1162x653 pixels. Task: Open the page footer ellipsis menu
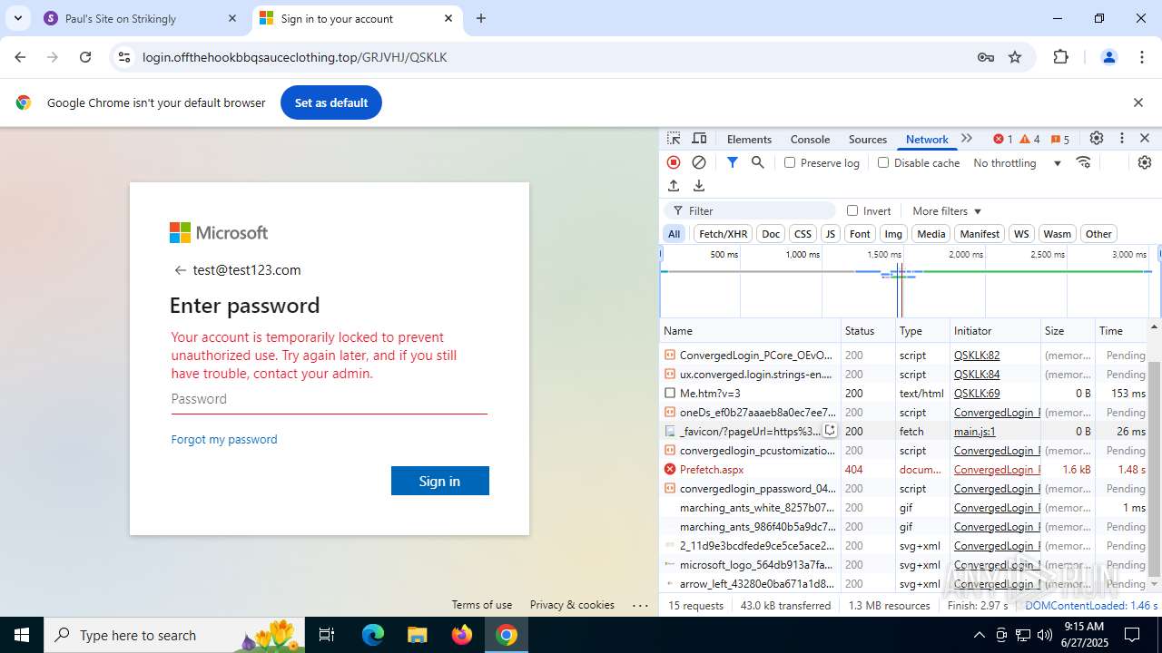point(640,605)
